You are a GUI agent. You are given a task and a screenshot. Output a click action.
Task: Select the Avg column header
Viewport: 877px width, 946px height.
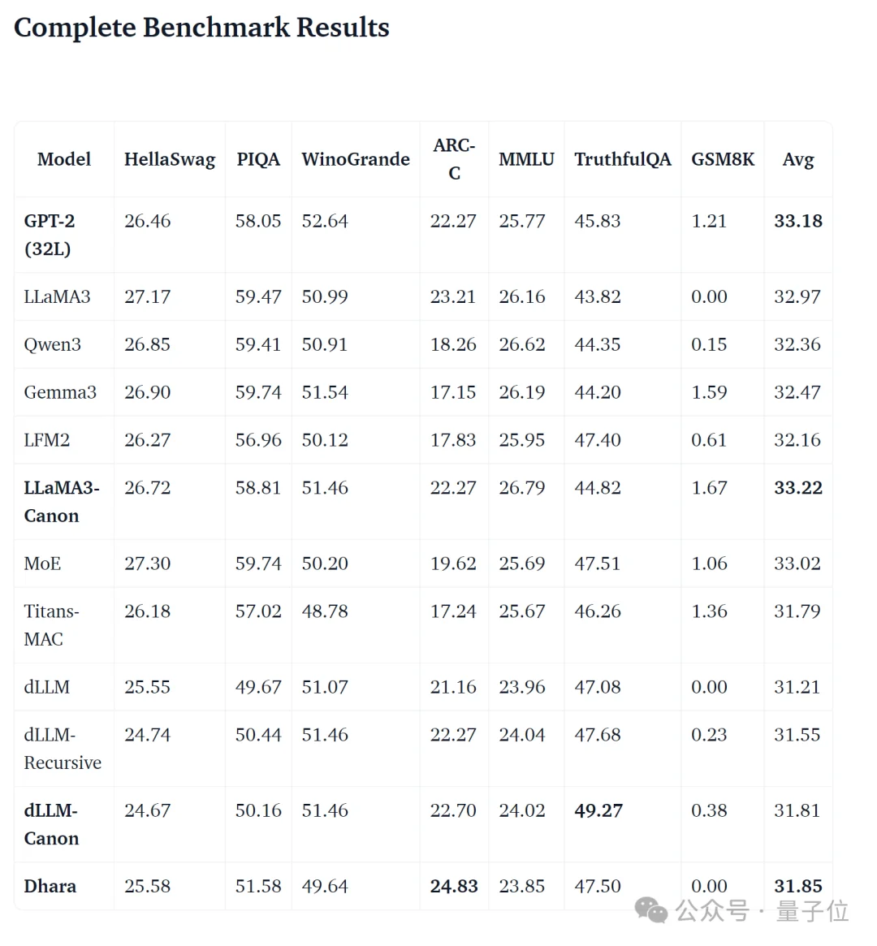coord(798,159)
